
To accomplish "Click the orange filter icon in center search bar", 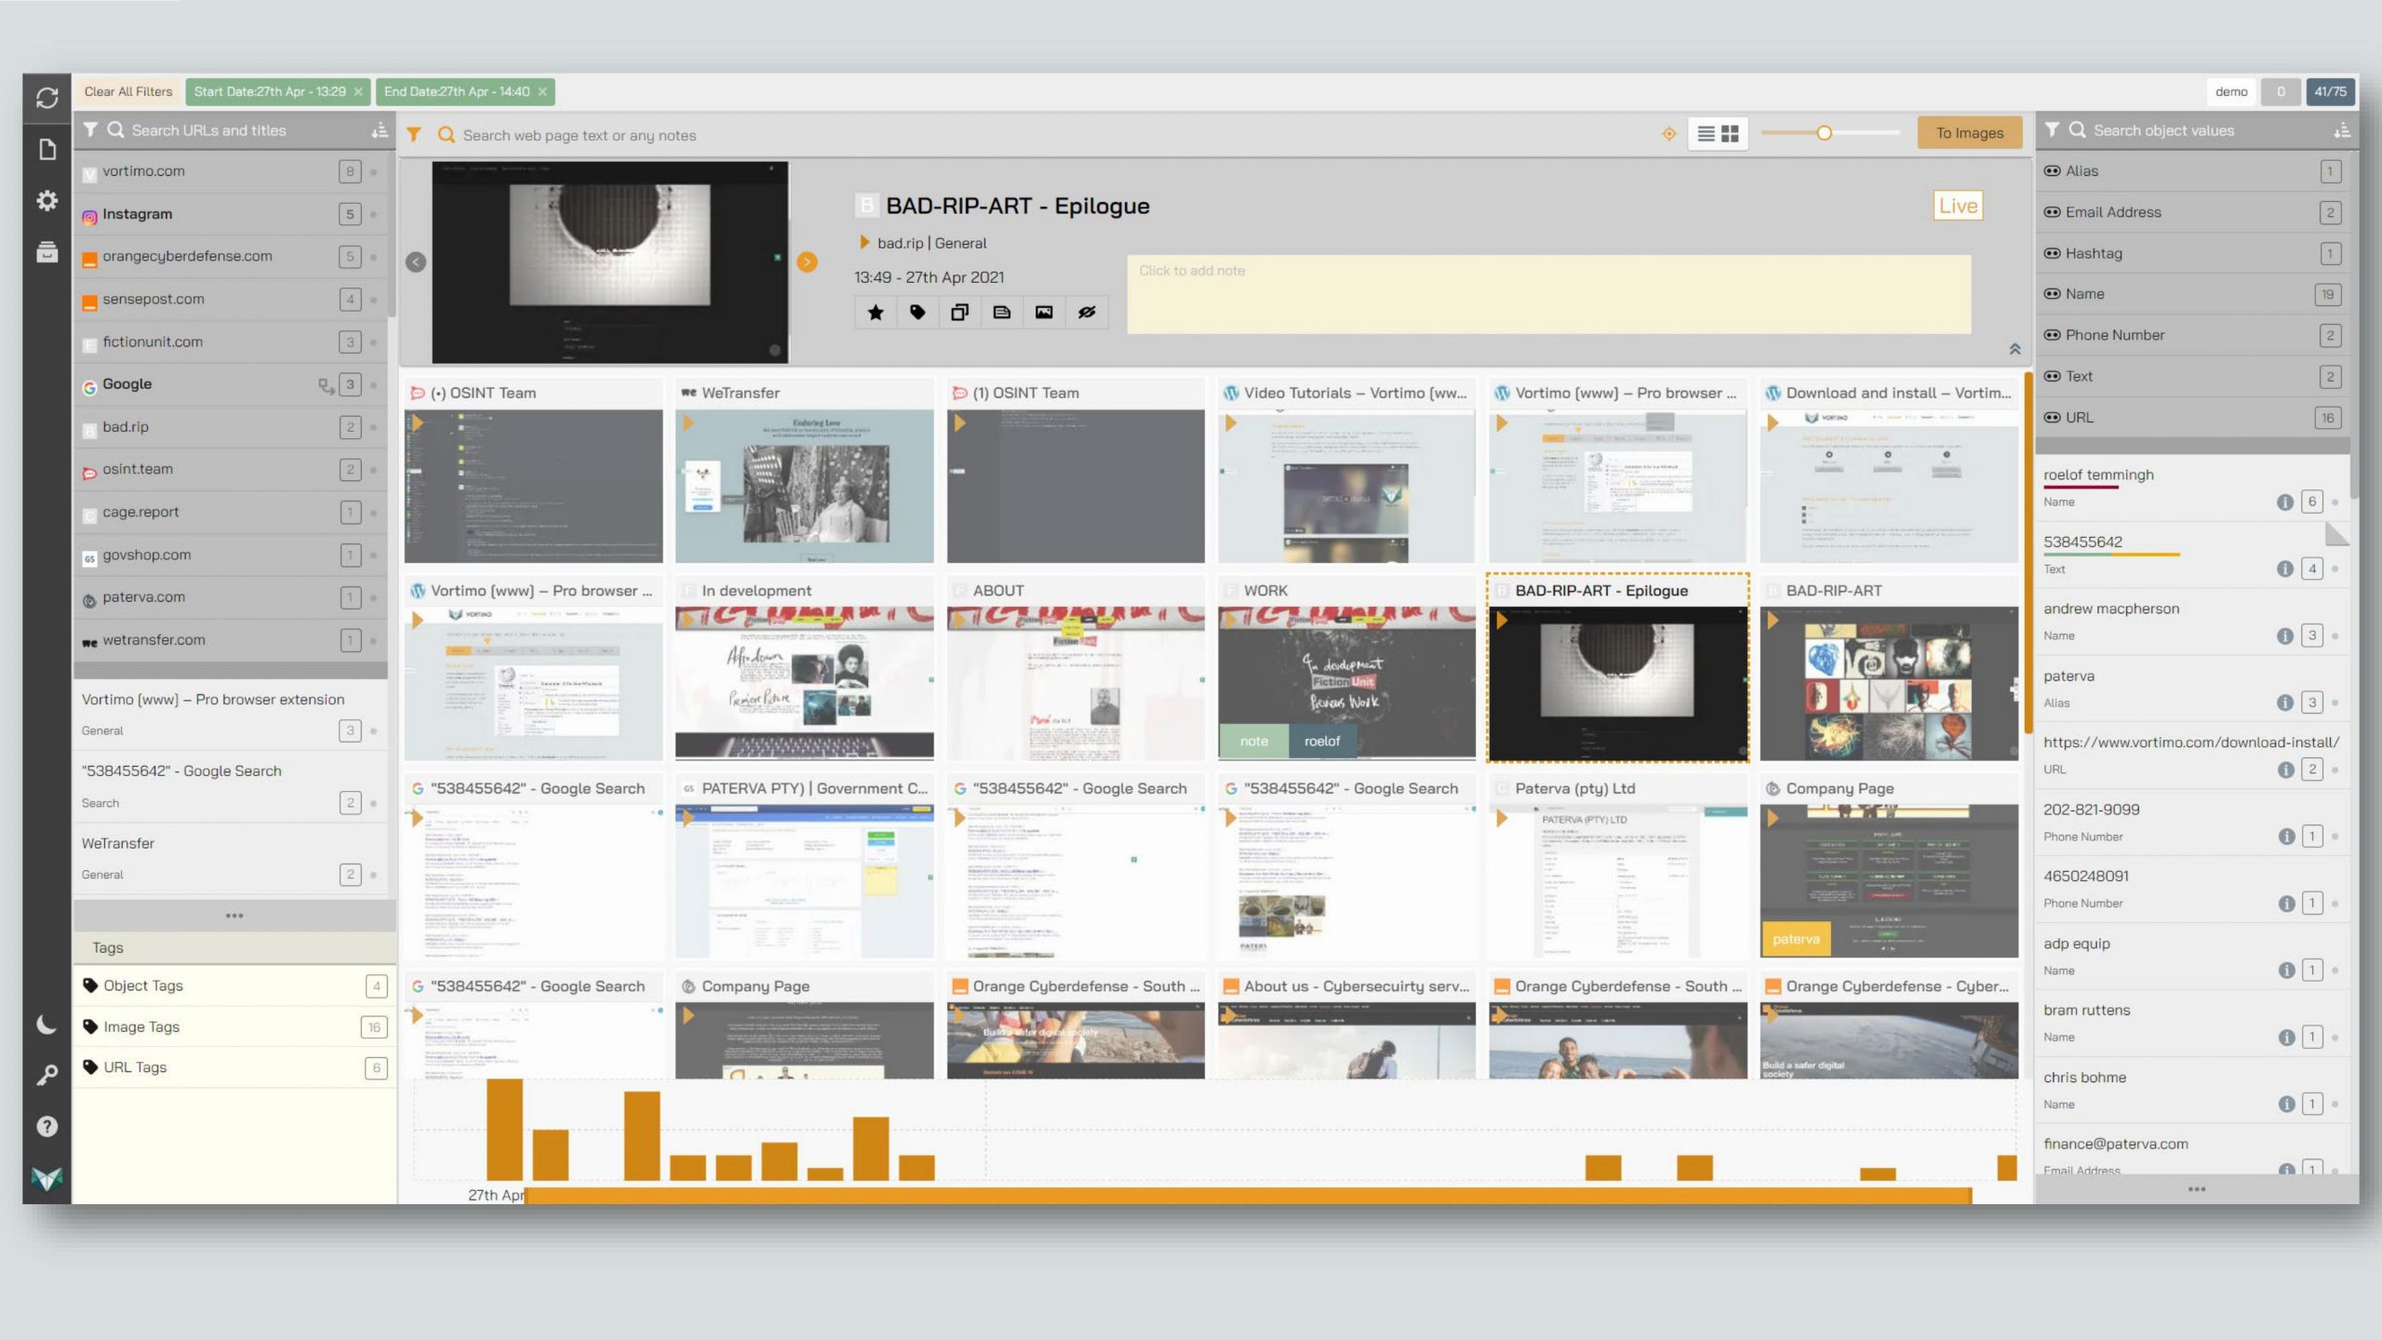I will [414, 135].
